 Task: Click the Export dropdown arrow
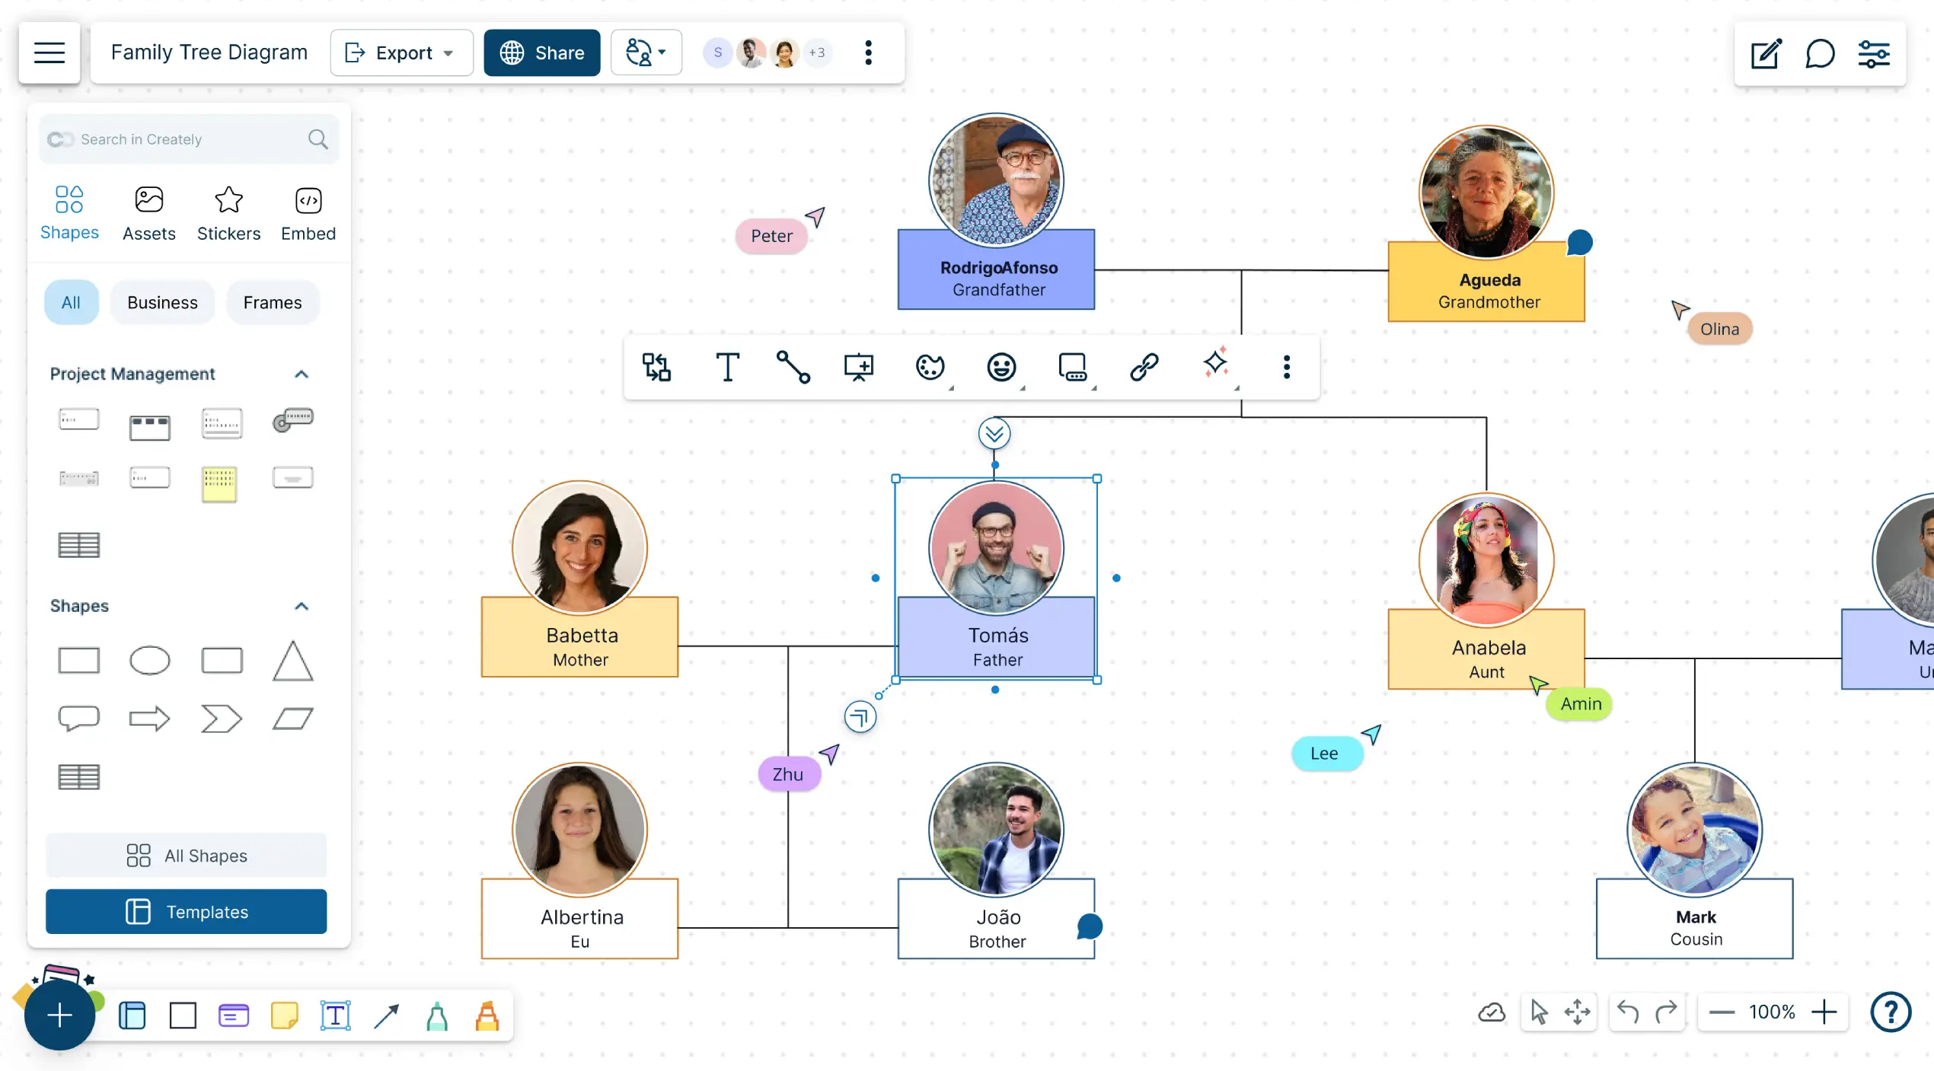click(447, 53)
